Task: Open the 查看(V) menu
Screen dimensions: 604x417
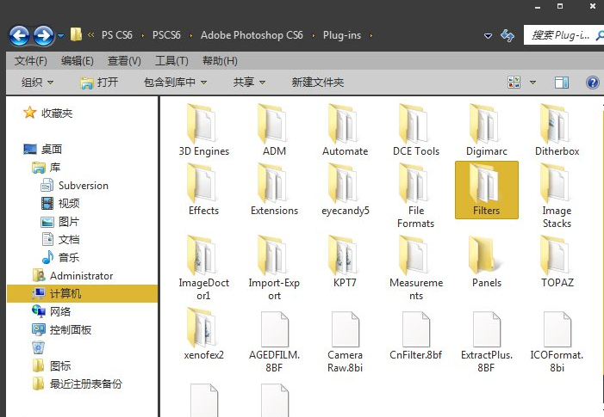Action: tap(124, 61)
